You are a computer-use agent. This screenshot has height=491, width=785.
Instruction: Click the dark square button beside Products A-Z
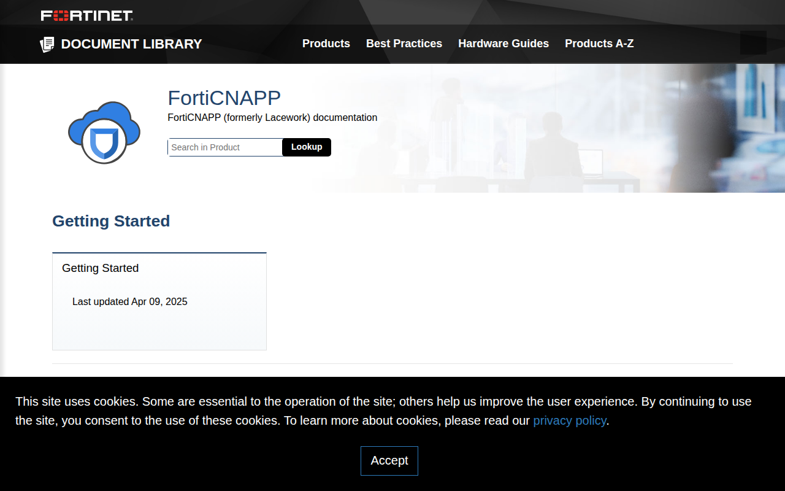tap(753, 43)
